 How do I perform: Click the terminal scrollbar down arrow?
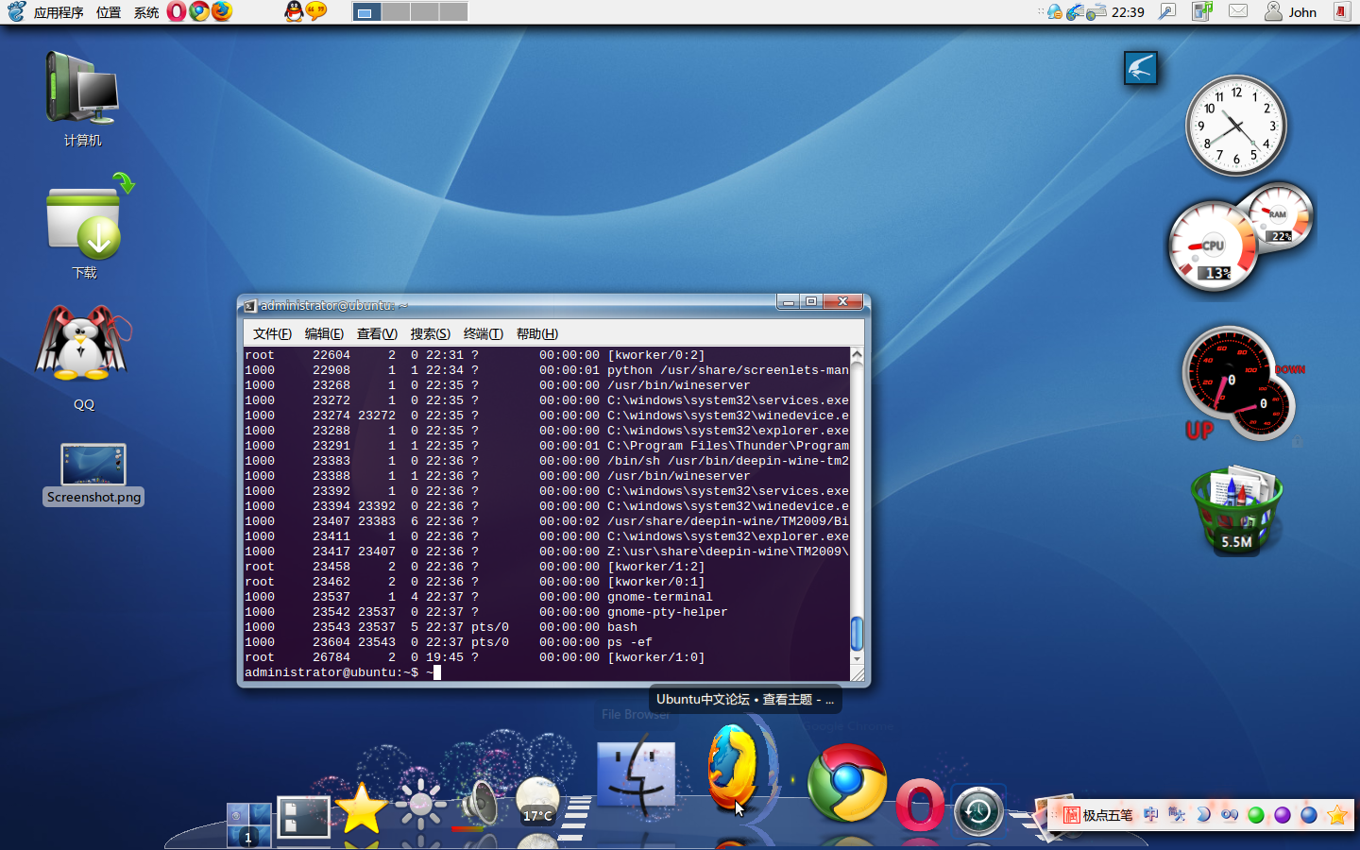pyautogui.click(x=857, y=658)
